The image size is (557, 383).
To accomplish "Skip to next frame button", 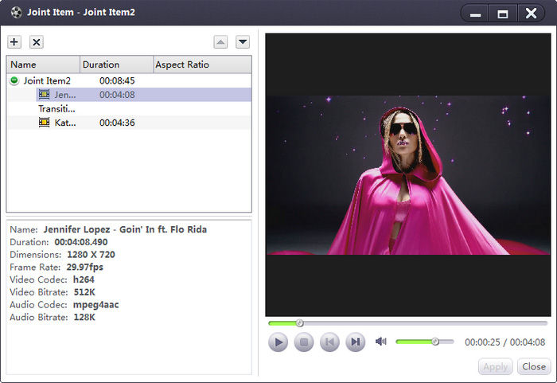I will point(356,342).
